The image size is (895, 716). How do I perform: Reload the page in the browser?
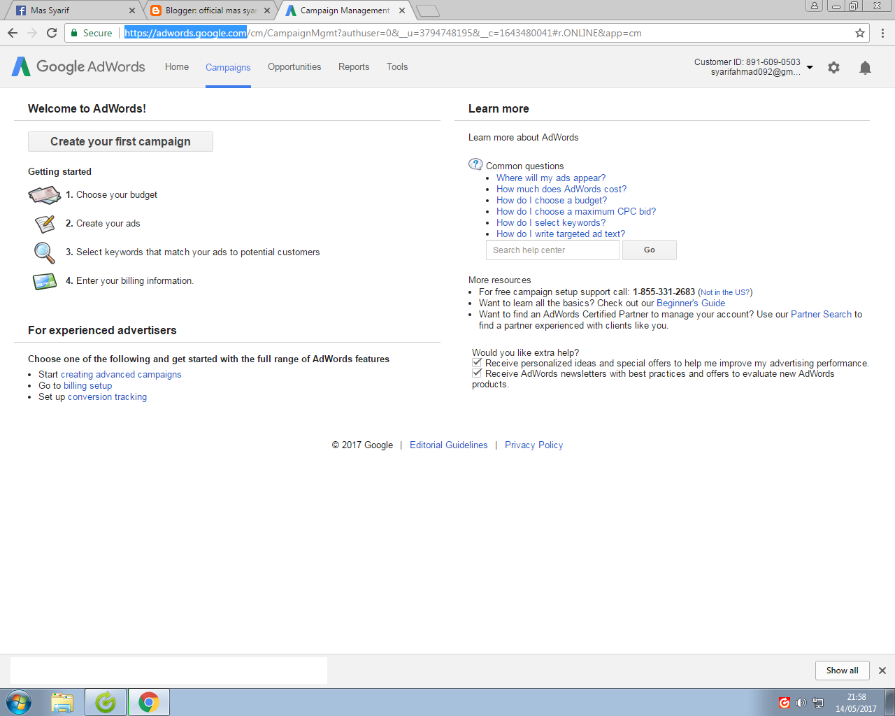[51, 33]
